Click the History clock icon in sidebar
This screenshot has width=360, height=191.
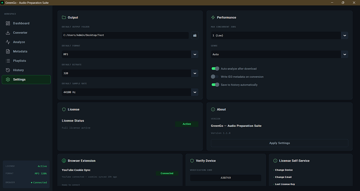coord(8,70)
